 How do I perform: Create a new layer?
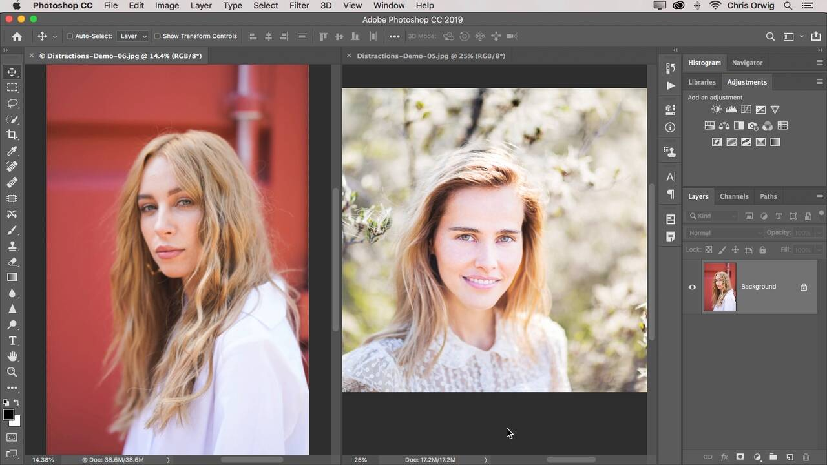tap(790, 457)
